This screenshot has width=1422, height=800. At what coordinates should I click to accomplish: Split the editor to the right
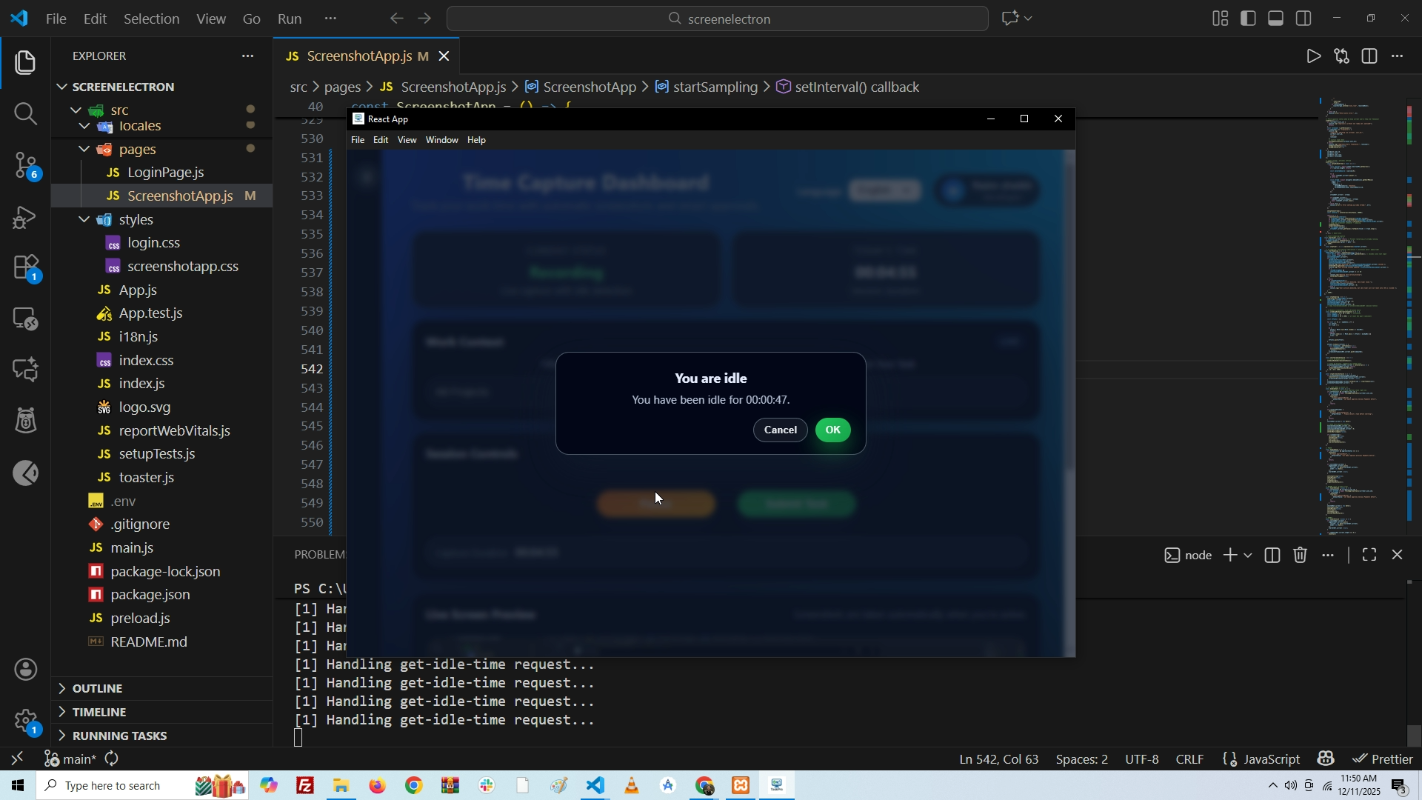[x=1370, y=57]
